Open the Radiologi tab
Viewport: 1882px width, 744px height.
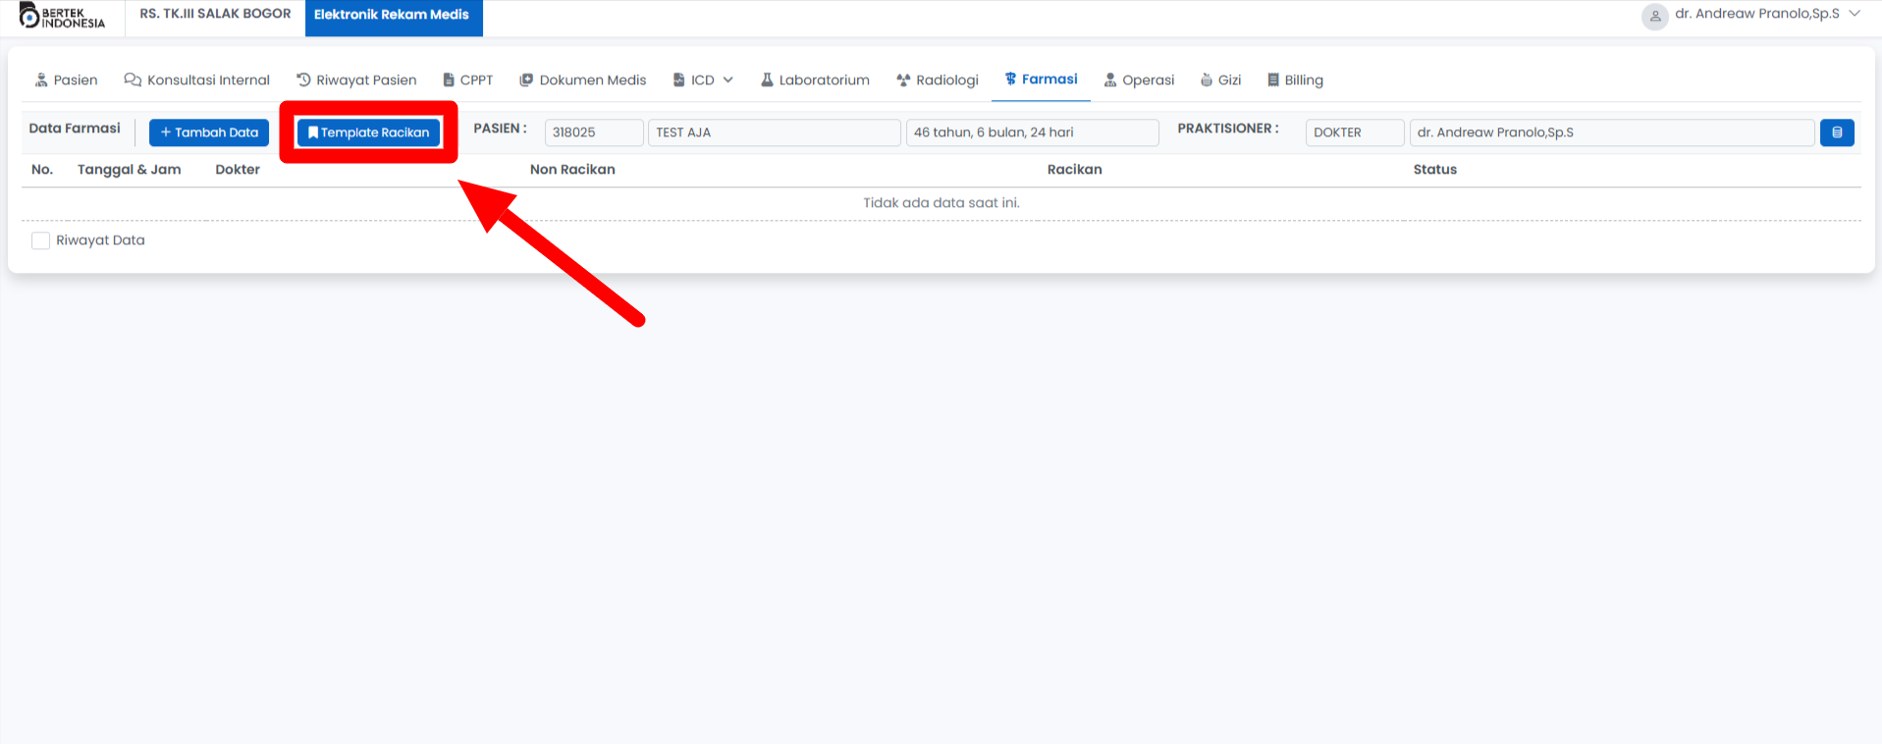[x=937, y=80]
